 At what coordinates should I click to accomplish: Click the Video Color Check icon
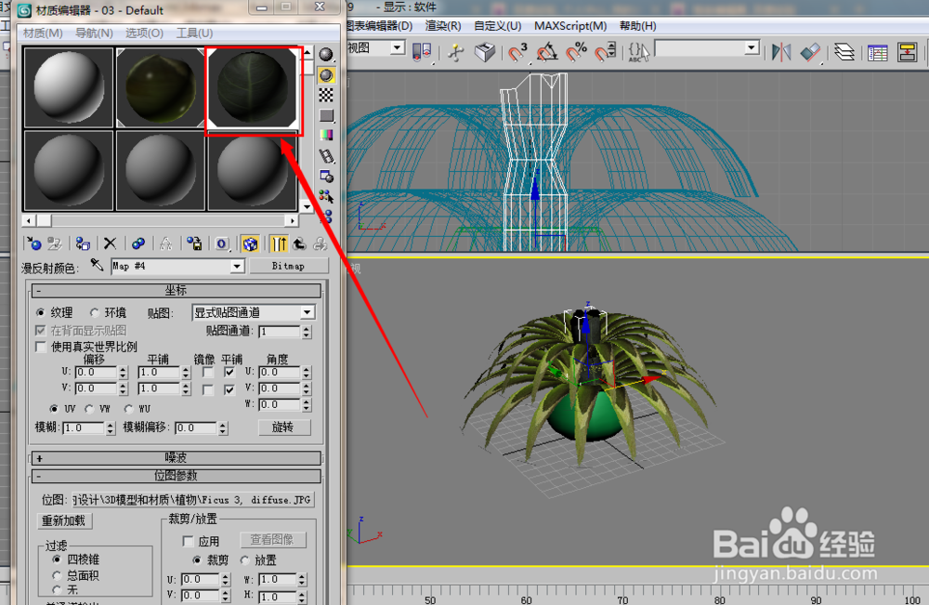326,135
